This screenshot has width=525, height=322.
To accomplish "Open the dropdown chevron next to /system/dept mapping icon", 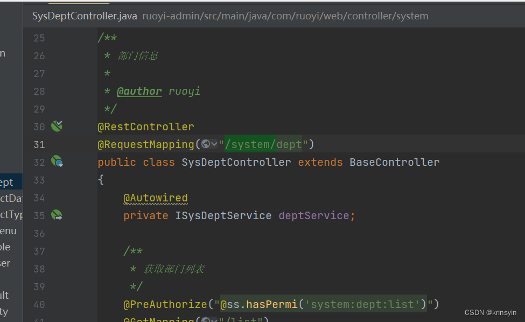I will [213, 144].
